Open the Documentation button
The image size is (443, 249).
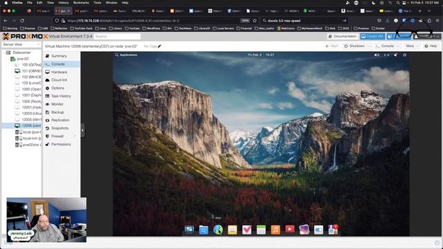click(x=342, y=37)
